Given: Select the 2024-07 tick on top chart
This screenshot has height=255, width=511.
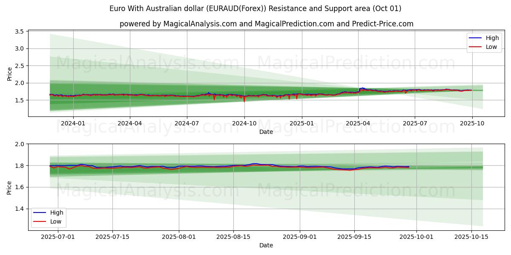Looking at the screenshot, I should pyautogui.click(x=187, y=123).
